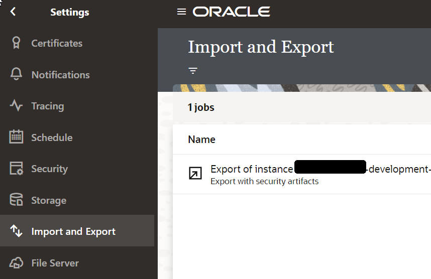
Task: Click the File Server cloud icon
Action: 16,262
